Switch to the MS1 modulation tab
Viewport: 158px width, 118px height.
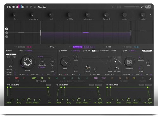coord(96,78)
